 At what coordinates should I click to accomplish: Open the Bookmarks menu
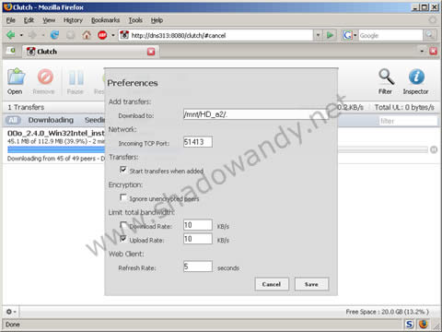105,20
